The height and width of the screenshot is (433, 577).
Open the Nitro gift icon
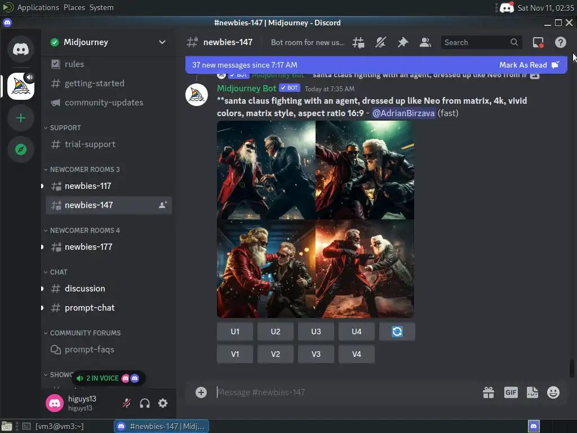coord(489,392)
